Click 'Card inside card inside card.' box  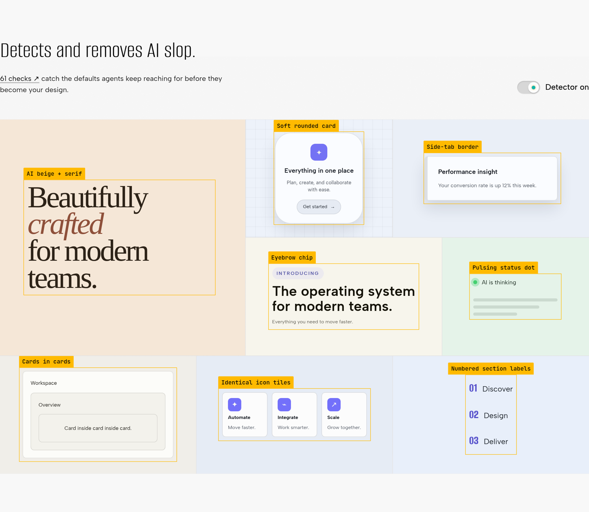98,428
